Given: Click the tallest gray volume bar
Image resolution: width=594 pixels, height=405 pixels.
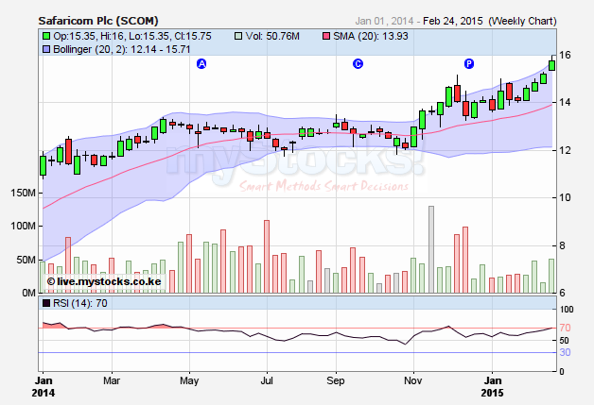Looking at the screenshot, I should click(x=430, y=249).
